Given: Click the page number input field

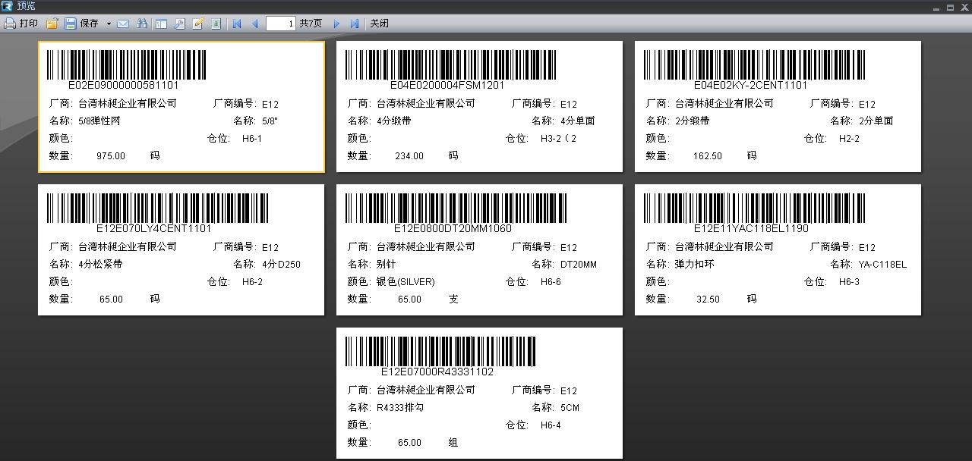Looking at the screenshot, I should (280, 24).
